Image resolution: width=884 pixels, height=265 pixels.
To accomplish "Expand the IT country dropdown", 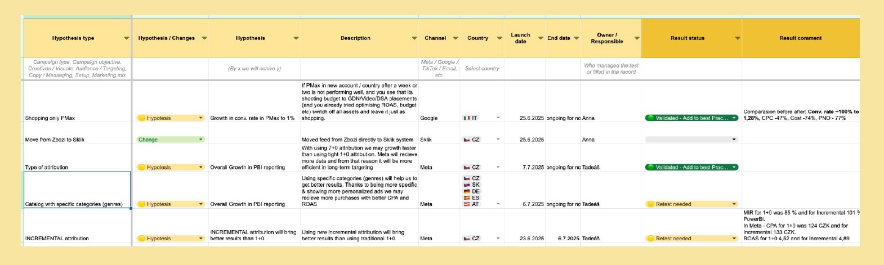I will 498,118.
